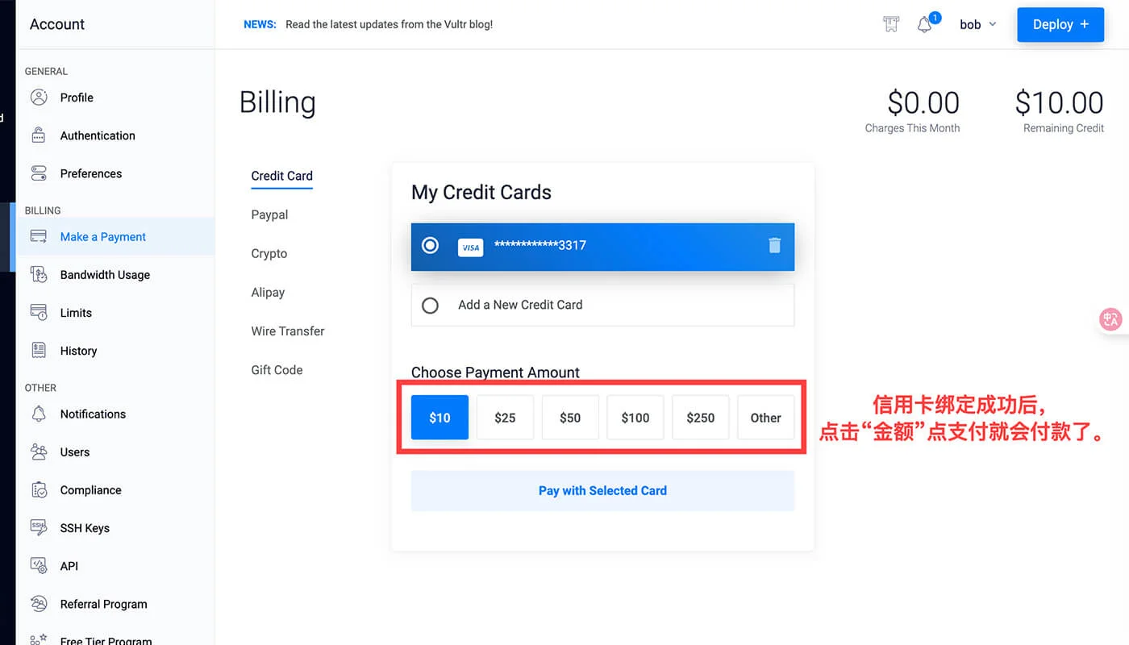Image resolution: width=1129 pixels, height=645 pixels.
Task: Choose the $25 payment amount
Action: tap(505, 418)
